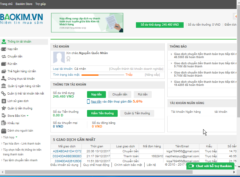The height and width of the screenshot is (177, 240).
Task: Expand the Tích hợp dropdown arrow
Action: pyautogui.click(x=16, y=137)
